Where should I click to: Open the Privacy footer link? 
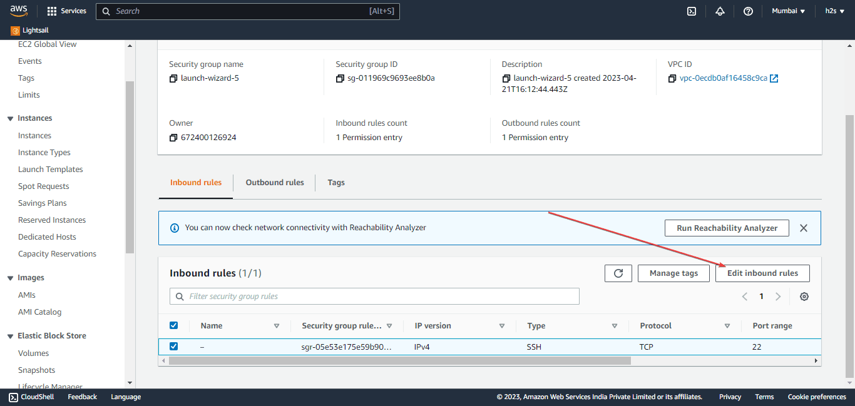[730, 397]
